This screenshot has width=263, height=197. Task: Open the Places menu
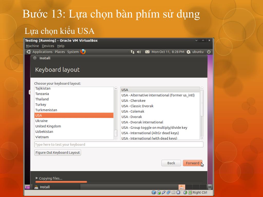point(60,52)
